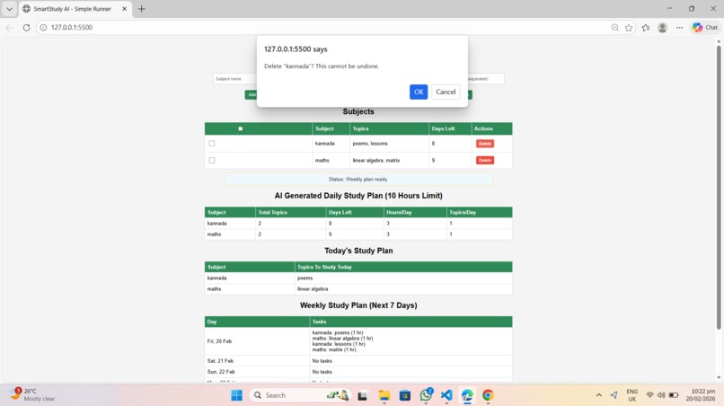
Task: Cancel the delete confirmation dialog
Action: 446,92
